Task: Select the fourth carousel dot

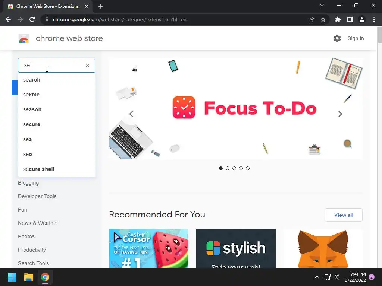Action: (241, 168)
